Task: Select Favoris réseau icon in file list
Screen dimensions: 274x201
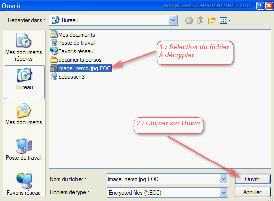Action: coord(54,51)
